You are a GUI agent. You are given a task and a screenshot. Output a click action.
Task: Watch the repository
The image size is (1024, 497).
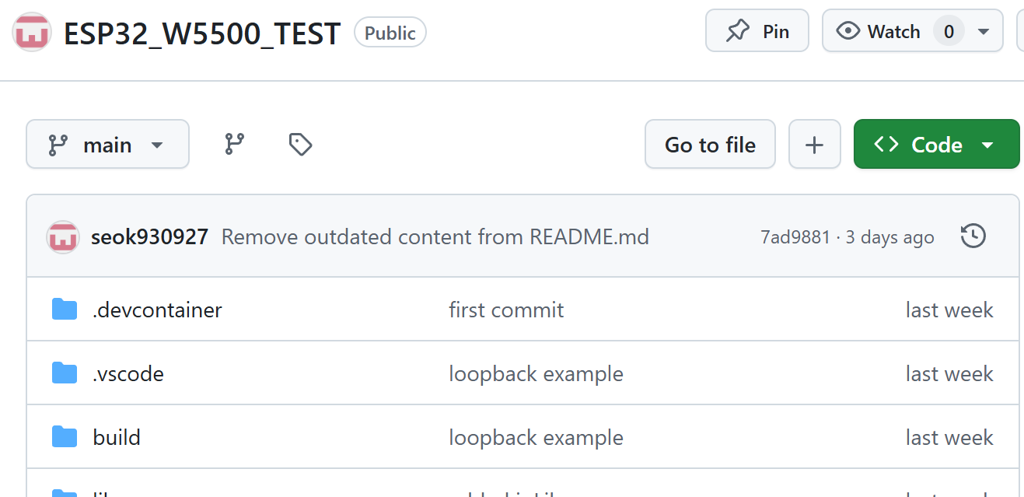(879, 31)
